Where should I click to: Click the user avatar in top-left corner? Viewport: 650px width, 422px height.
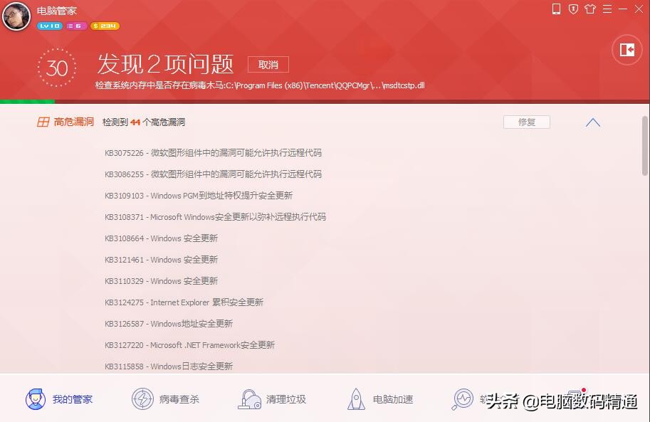16,16
